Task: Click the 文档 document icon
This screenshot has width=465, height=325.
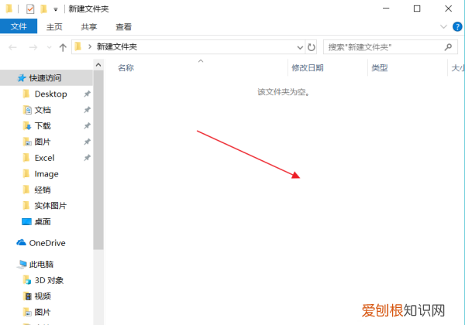Action: [x=27, y=110]
